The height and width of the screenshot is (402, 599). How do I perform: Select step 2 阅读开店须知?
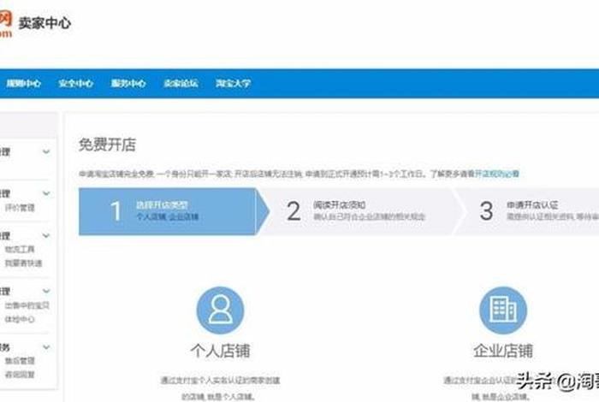361,211
